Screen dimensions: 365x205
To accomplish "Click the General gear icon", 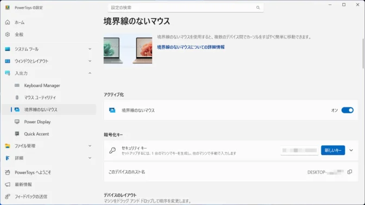I will pyautogui.click(x=8, y=34).
